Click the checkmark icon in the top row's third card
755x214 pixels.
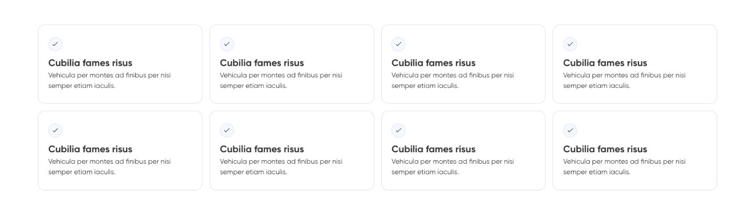coord(398,44)
